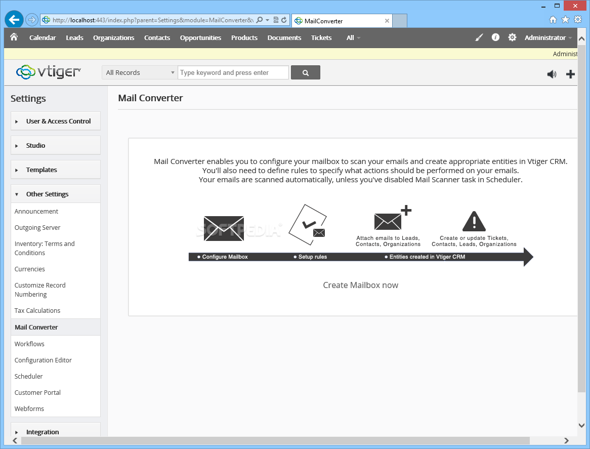Click the search magnifier button
590x449 pixels.
point(306,72)
